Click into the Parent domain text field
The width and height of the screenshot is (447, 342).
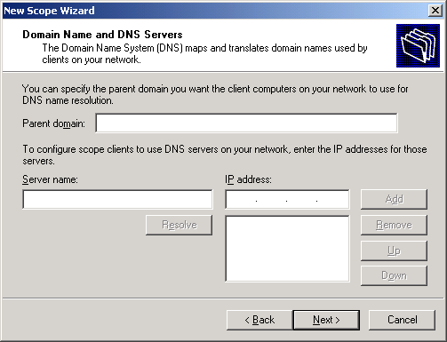click(246, 123)
